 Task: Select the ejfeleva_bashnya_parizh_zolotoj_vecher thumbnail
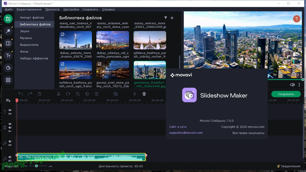(x=150, y=40)
